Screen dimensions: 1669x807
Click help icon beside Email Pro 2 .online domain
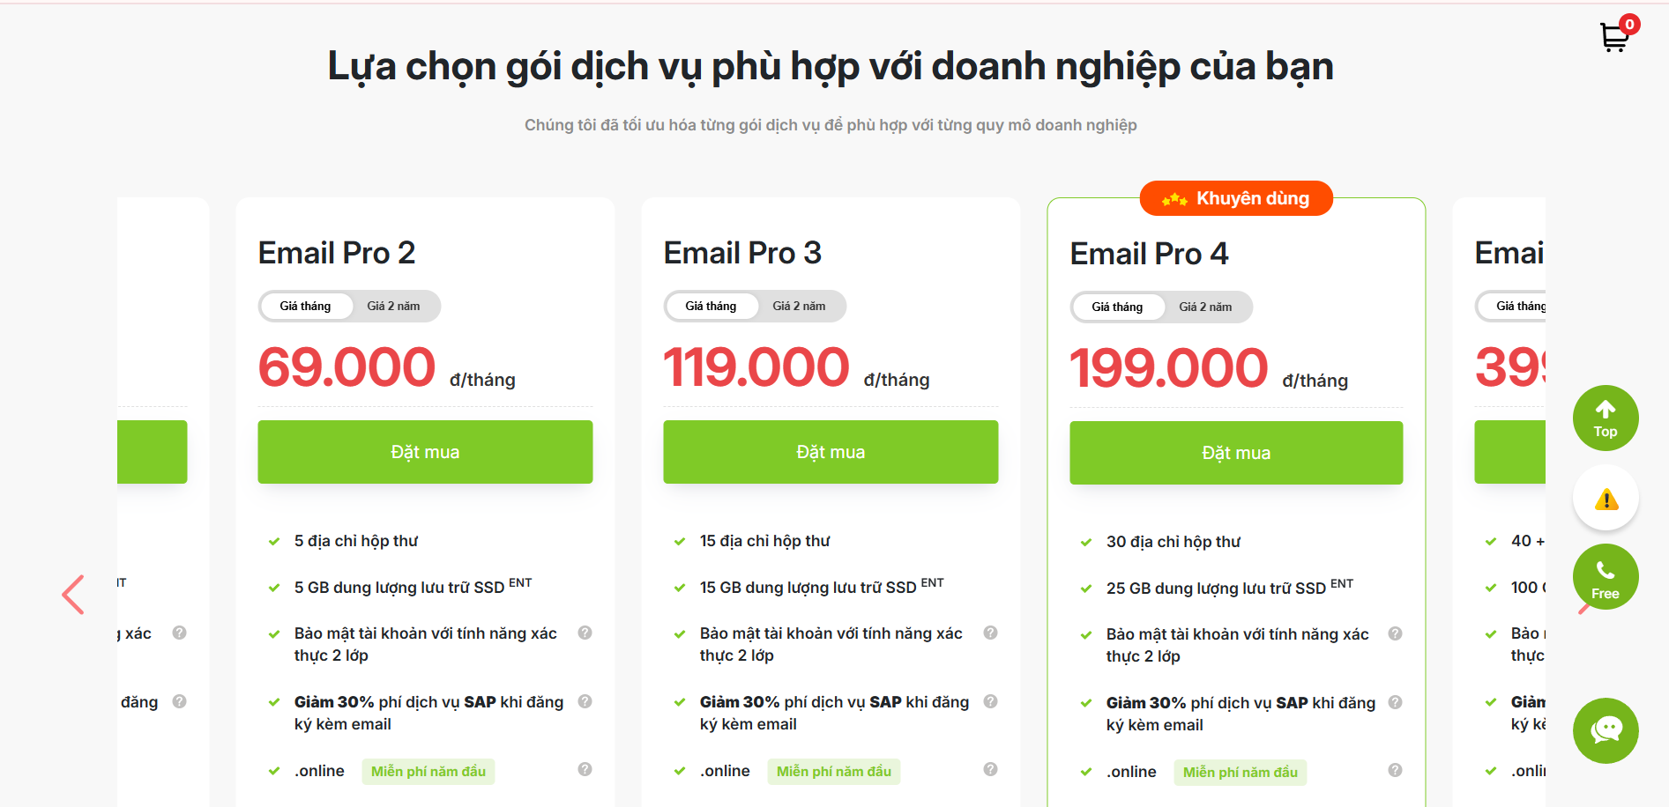tap(585, 769)
